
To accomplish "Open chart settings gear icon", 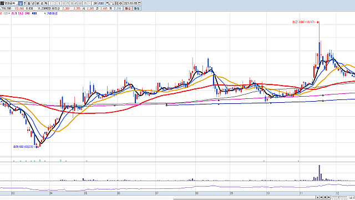I will tap(120, 3).
